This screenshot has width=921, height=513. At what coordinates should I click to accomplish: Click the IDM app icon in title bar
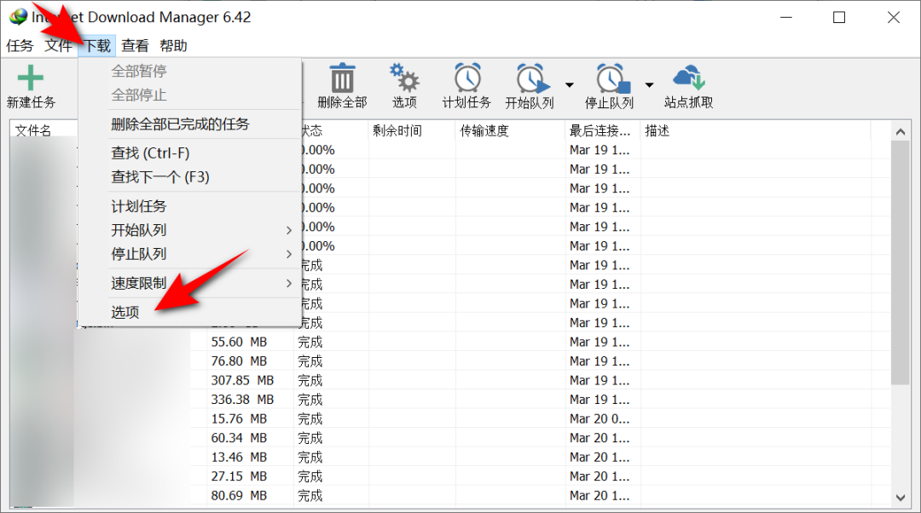coord(18,16)
